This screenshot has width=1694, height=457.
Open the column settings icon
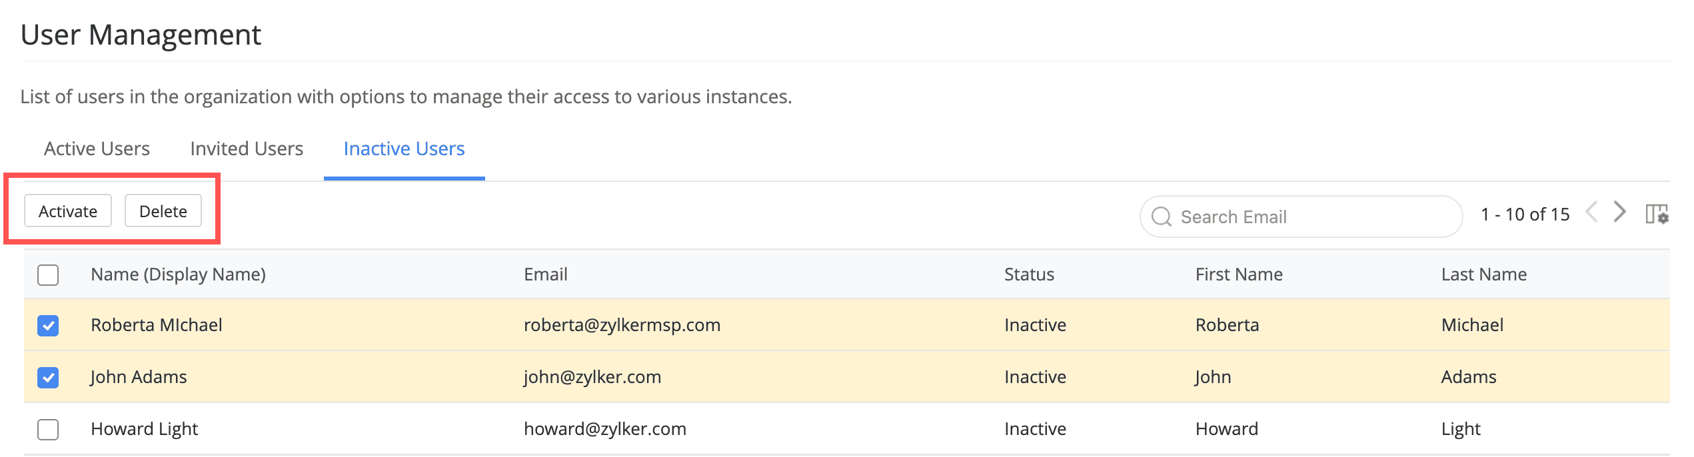click(1657, 215)
